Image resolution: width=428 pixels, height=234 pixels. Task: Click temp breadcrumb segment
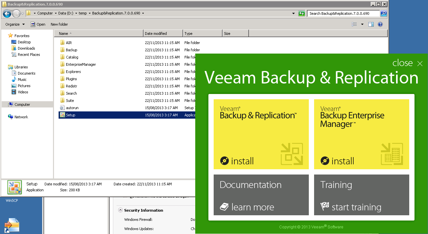83,13
